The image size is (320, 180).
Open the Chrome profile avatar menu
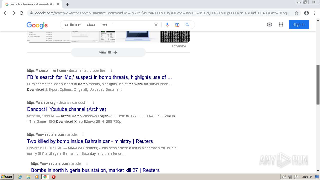(x=306, y=13)
